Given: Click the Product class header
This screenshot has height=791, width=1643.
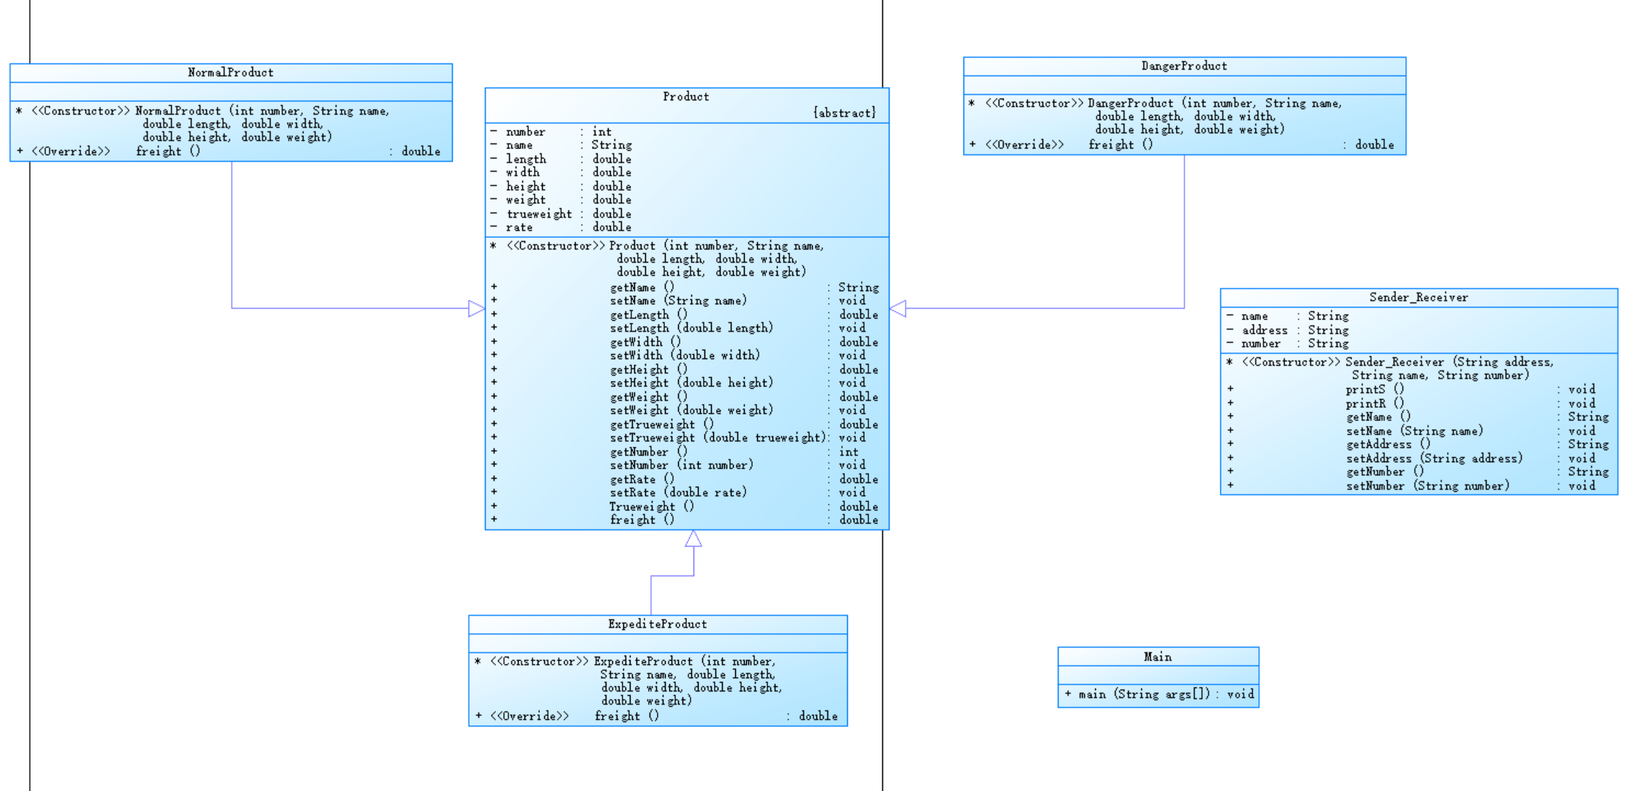Looking at the screenshot, I should pos(685,96).
